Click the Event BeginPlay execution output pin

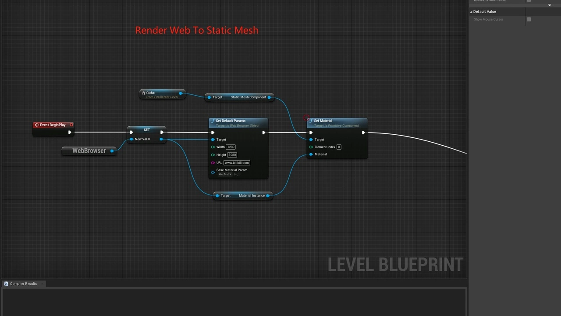(x=69, y=132)
